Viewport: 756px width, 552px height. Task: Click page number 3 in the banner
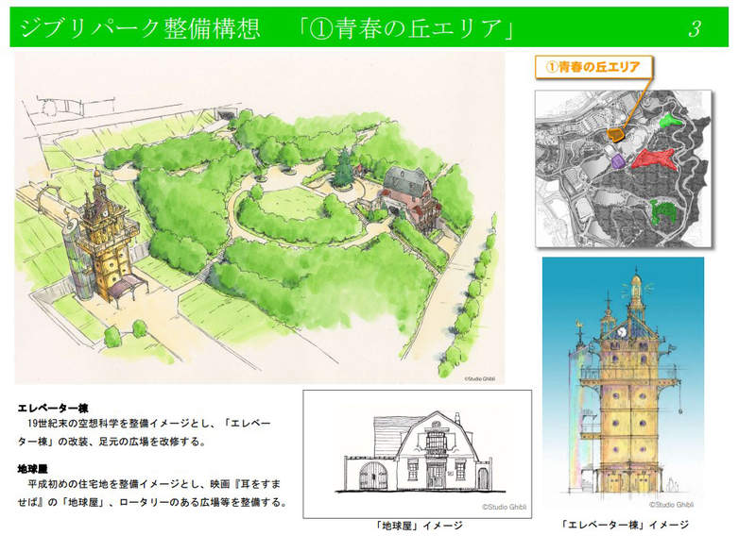click(x=695, y=28)
